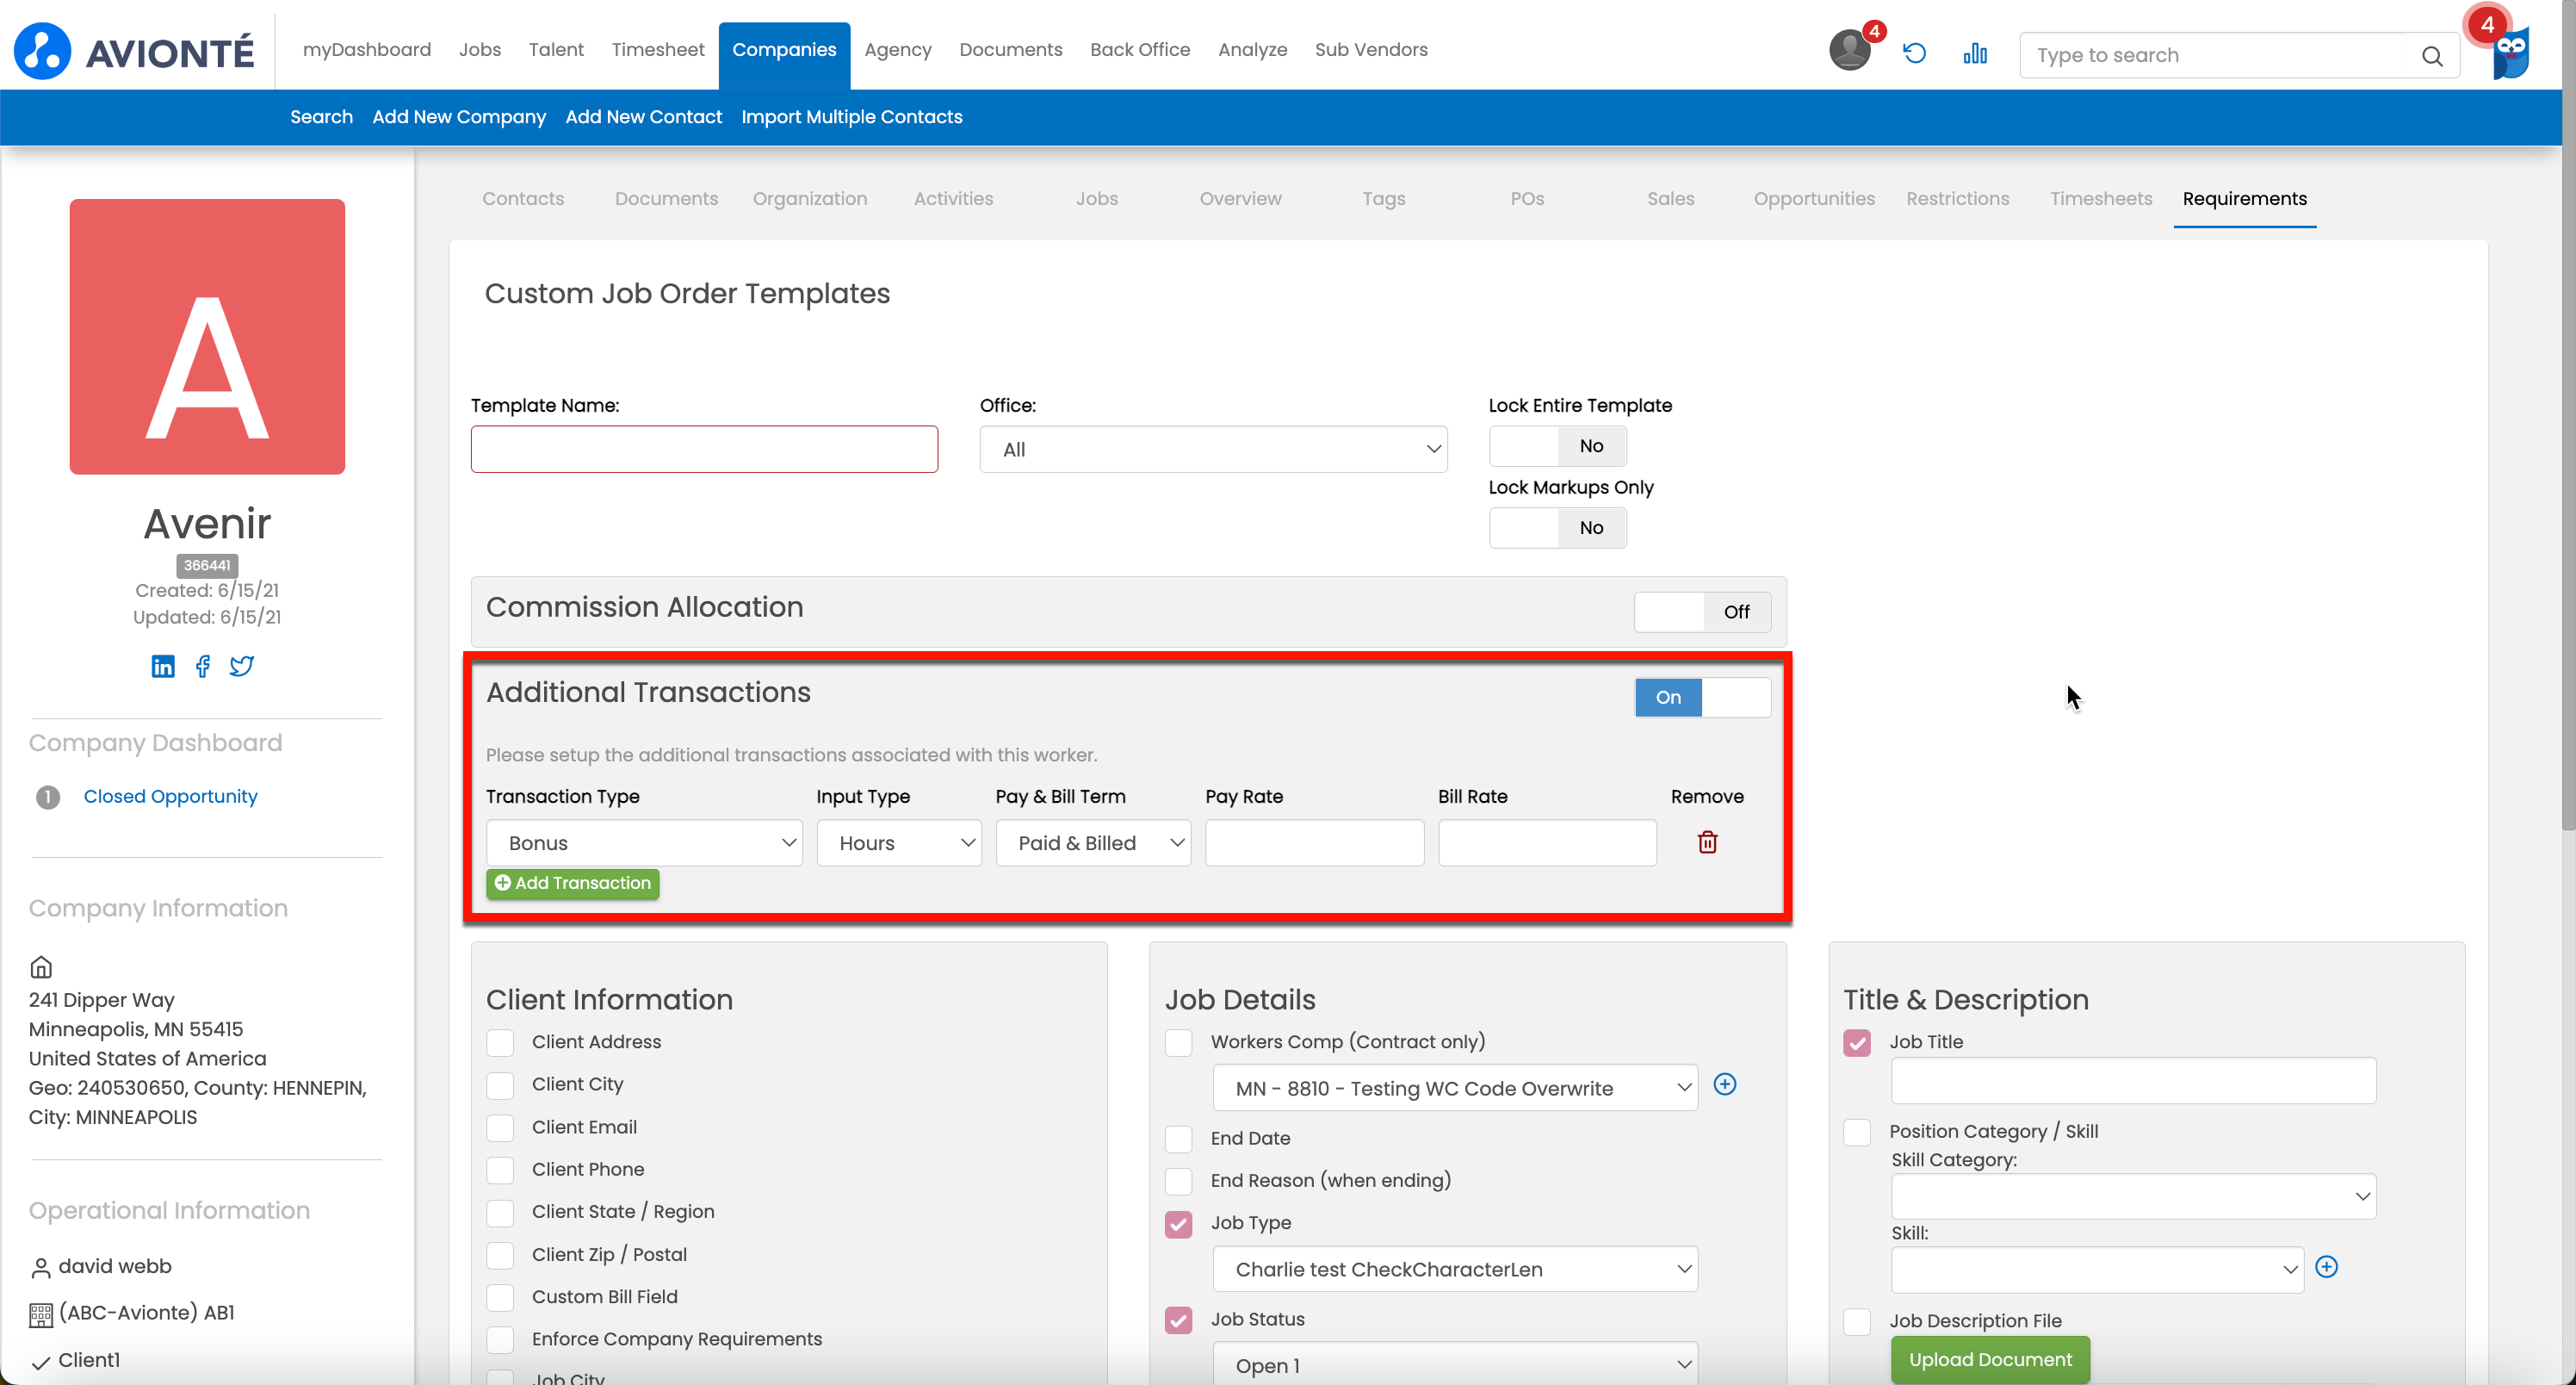The image size is (2576, 1385).
Task: Check the End Date checkbox
Action: [x=1179, y=1139]
